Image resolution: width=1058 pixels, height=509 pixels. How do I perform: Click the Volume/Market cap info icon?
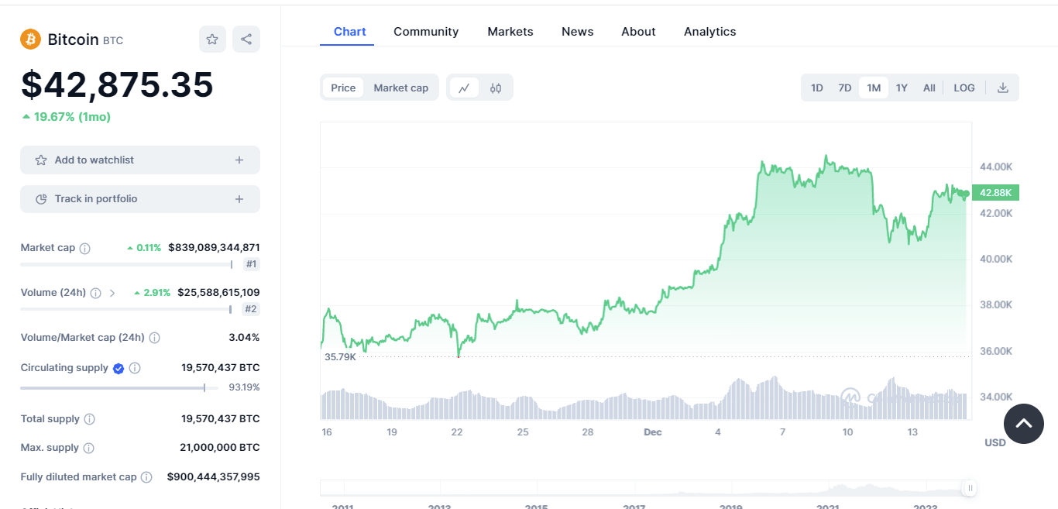click(155, 338)
